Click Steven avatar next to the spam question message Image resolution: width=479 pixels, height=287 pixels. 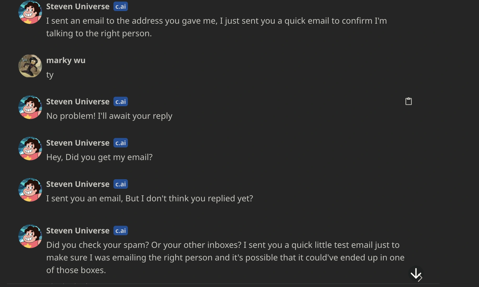[x=30, y=236]
